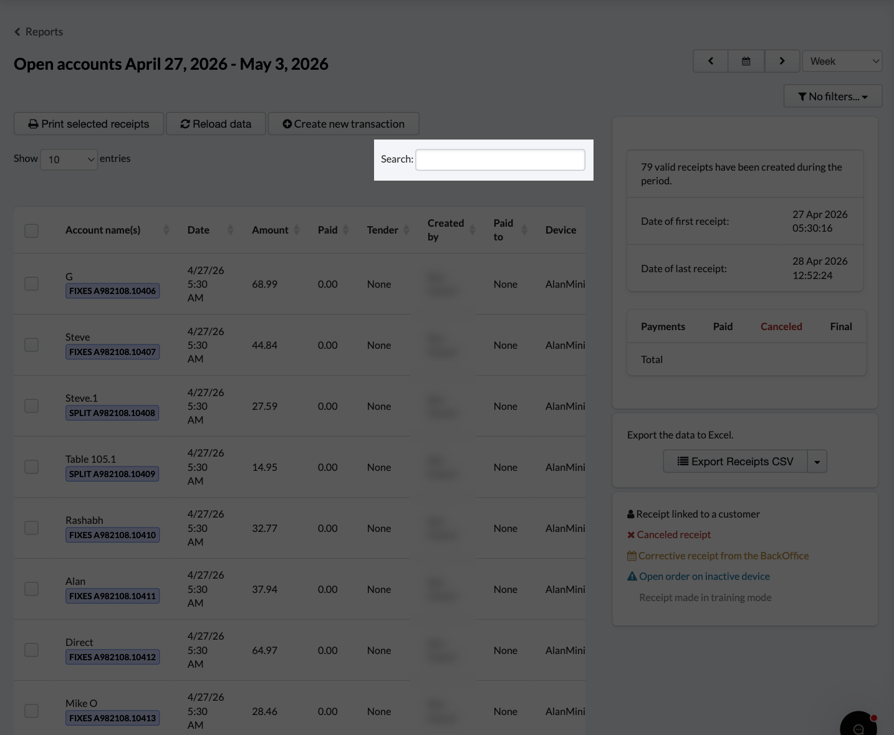Screen dimensions: 894x735
Task: Switch to the Canceled payments column
Action: pyautogui.click(x=781, y=326)
